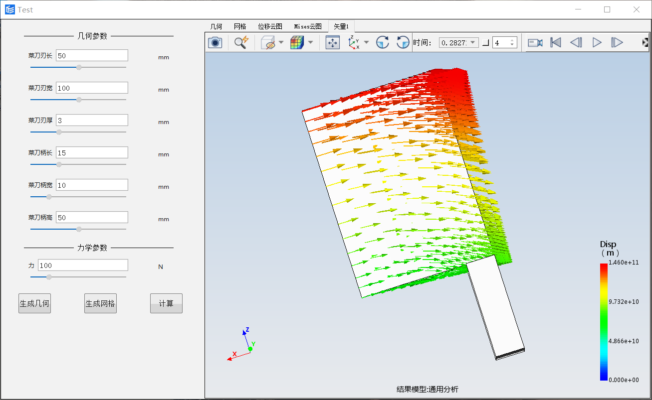Click the Test app icon in title bar
Viewport: 652px width, 400px height.
point(10,9)
